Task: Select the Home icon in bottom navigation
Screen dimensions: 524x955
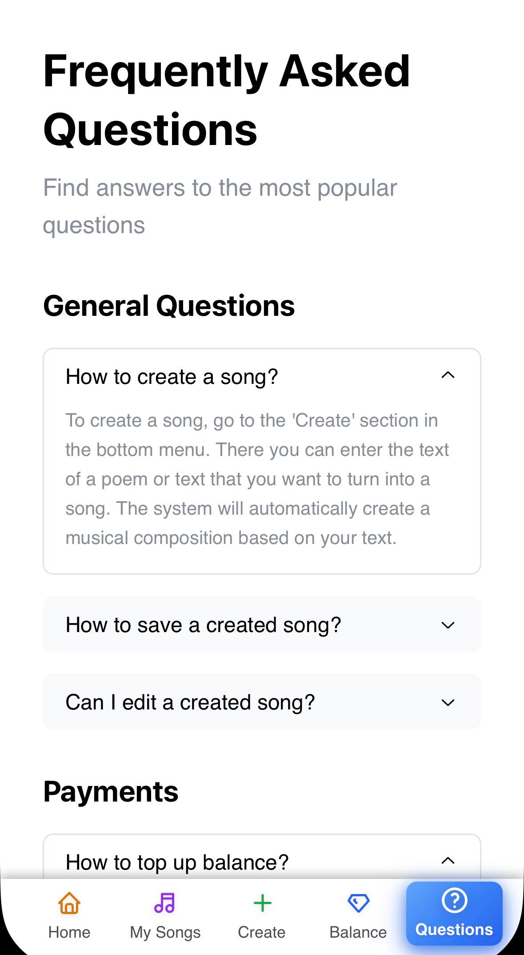Action: pyautogui.click(x=69, y=904)
